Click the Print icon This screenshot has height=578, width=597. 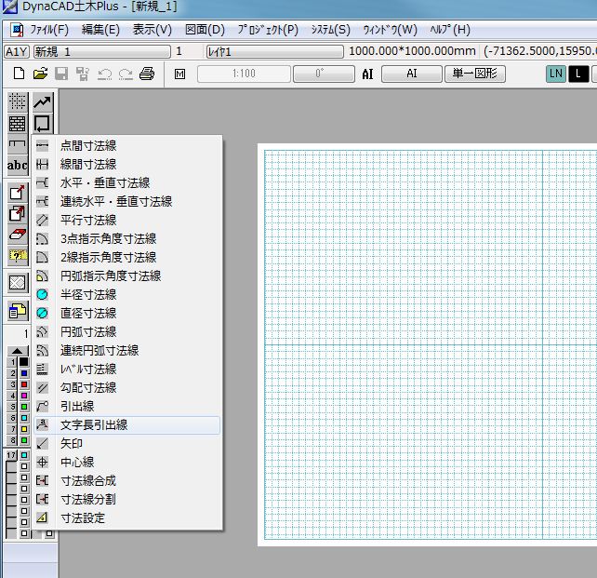point(147,74)
